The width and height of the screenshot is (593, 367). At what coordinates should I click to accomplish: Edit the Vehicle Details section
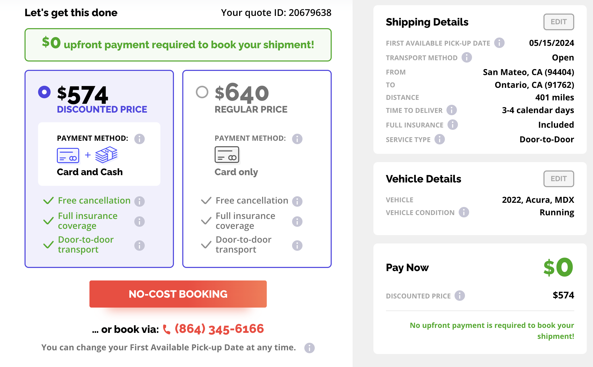(x=559, y=179)
